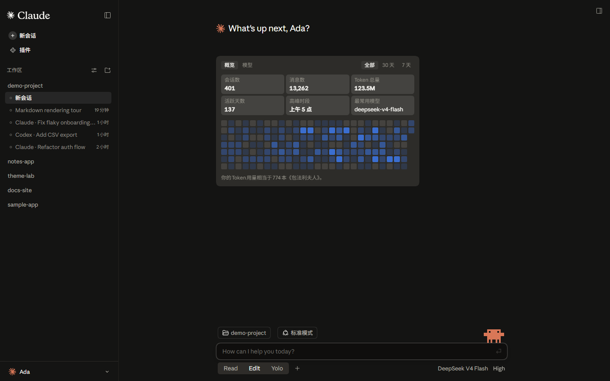Select Yolo permission mode
Viewport: 610px width, 381px height.
point(277,368)
